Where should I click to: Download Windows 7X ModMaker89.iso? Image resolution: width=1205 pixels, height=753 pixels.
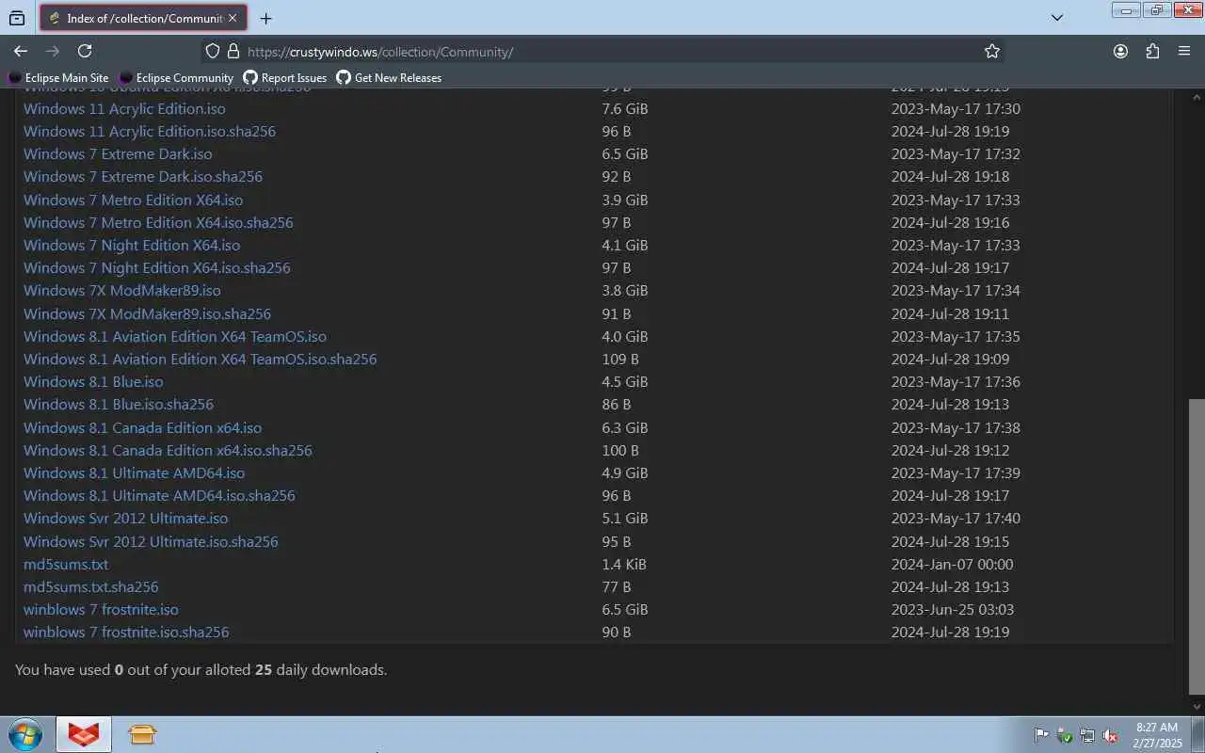tap(122, 290)
